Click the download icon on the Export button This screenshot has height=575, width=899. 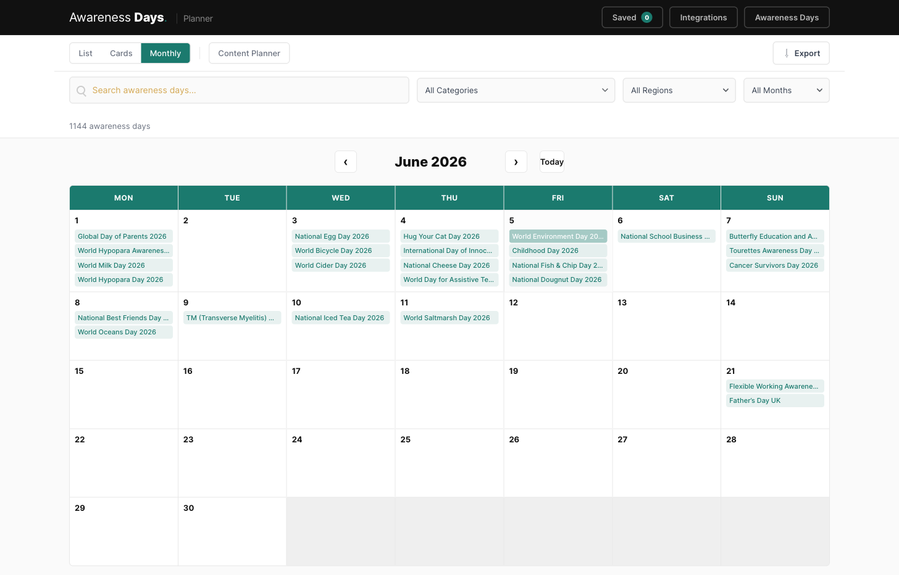[785, 53]
